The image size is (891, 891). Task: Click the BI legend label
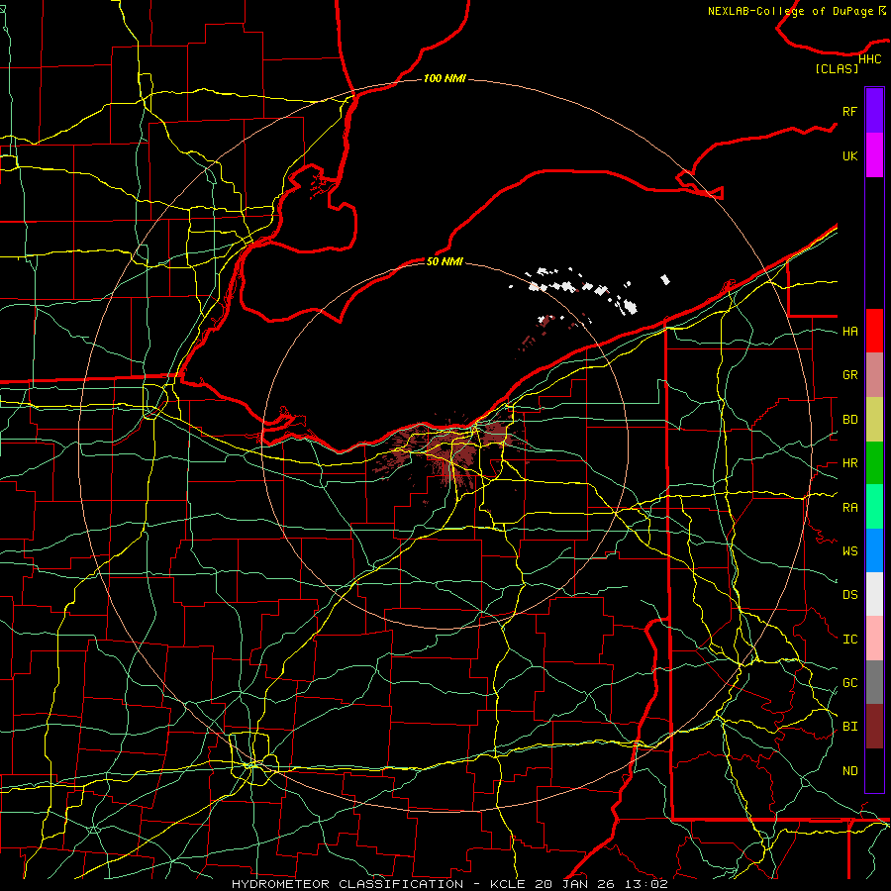(x=849, y=727)
